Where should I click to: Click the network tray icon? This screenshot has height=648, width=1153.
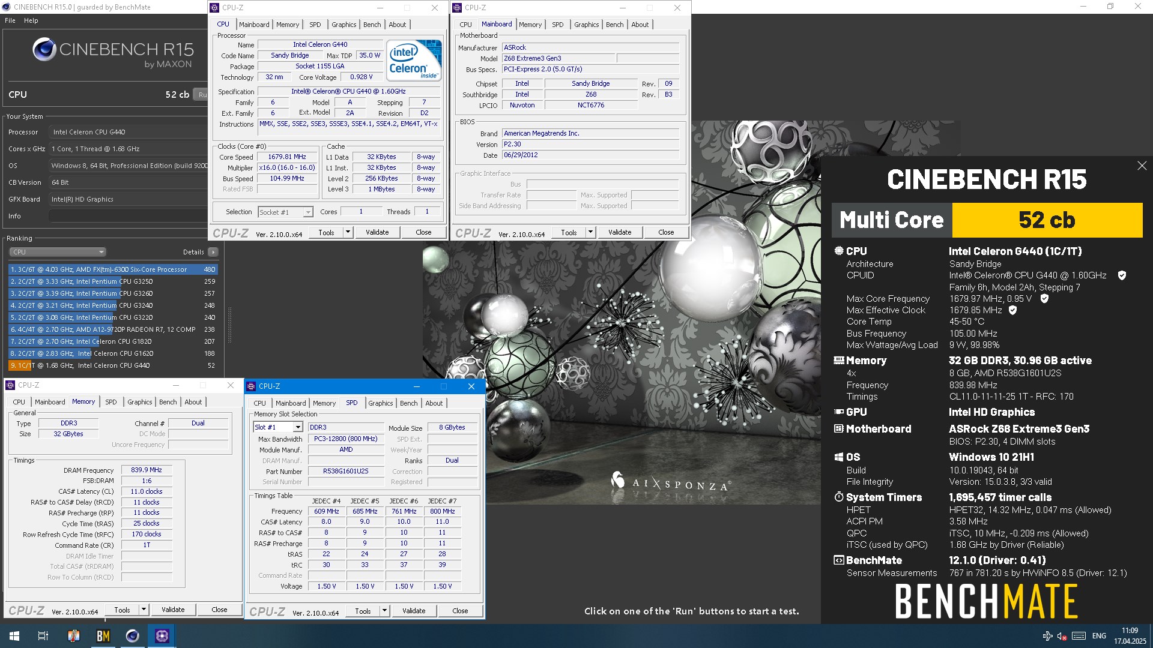[1047, 636]
